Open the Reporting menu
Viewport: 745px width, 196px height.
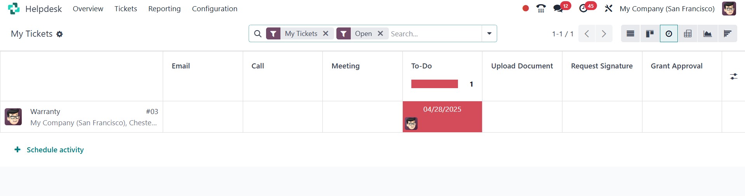[164, 9]
